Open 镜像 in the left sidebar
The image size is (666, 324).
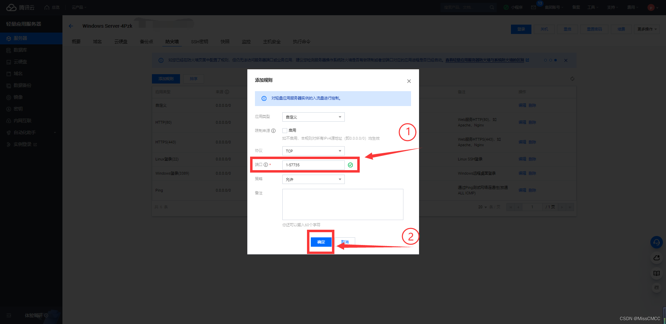point(31,97)
